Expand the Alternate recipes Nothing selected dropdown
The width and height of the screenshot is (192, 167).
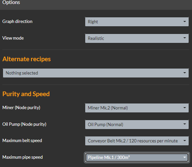tap(96, 73)
